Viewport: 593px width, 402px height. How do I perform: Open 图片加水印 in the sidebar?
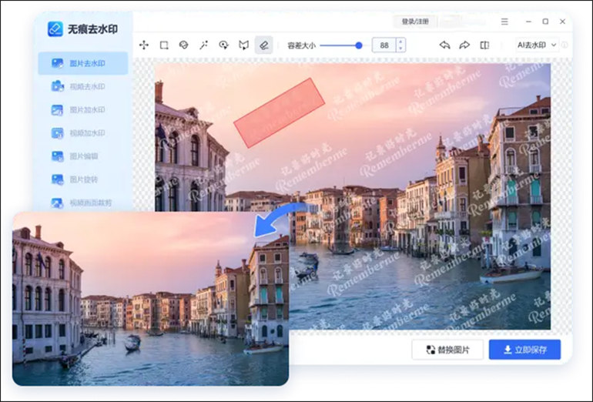click(x=83, y=110)
